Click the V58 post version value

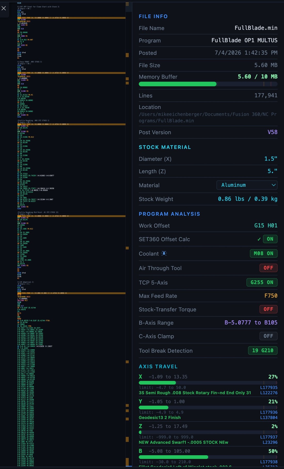[x=272, y=132]
